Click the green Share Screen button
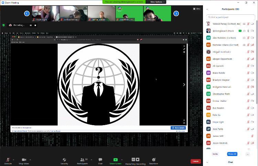The width and height of the screenshot is (258, 166). 116,161
